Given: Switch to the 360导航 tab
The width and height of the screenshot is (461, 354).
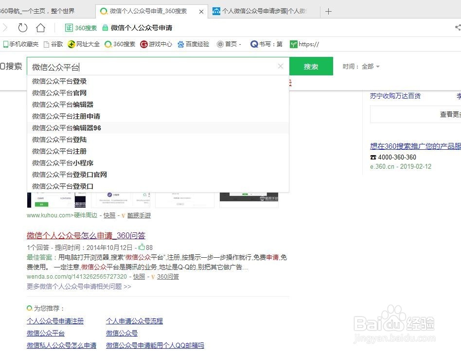Looking at the screenshot, I should [x=47, y=11].
